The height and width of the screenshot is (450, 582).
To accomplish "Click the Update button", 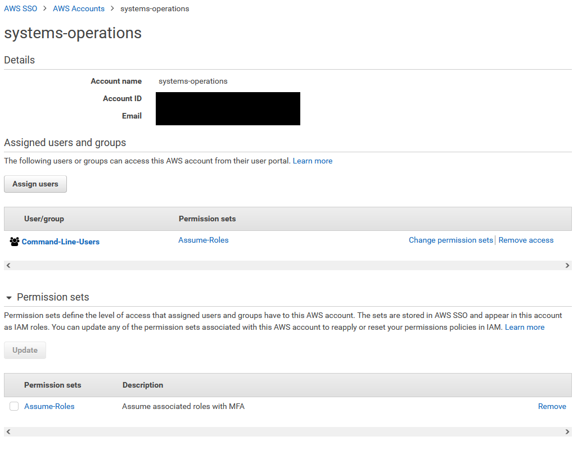I will [x=25, y=349].
